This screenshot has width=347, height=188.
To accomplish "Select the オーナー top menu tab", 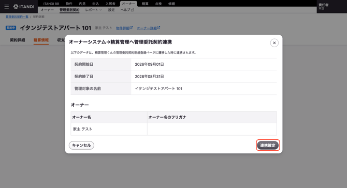I will [x=128, y=4].
